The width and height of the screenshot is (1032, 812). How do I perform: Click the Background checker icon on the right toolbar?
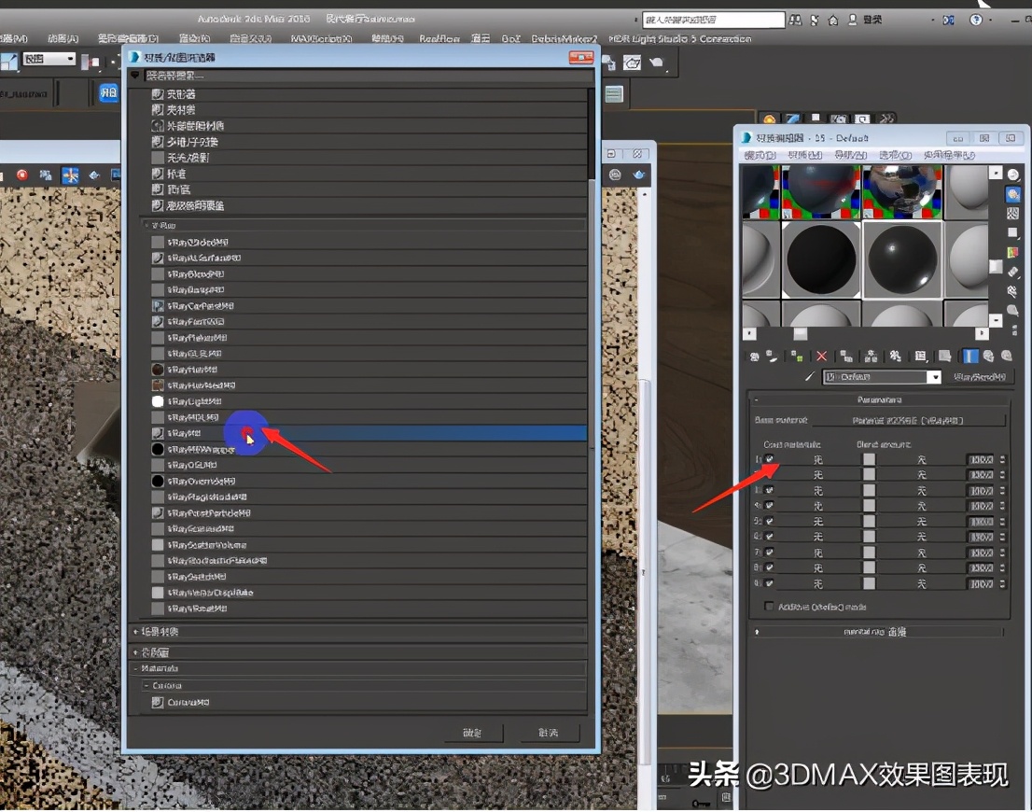(x=1012, y=213)
